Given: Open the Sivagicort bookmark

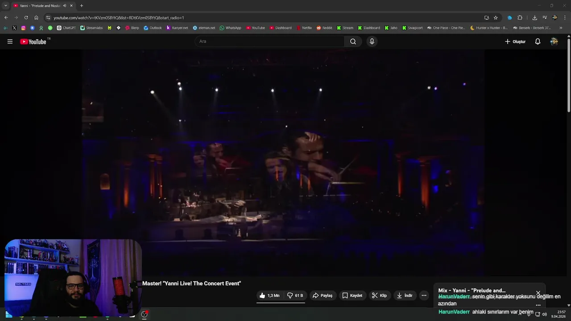Looking at the screenshot, I should tap(412, 28).
